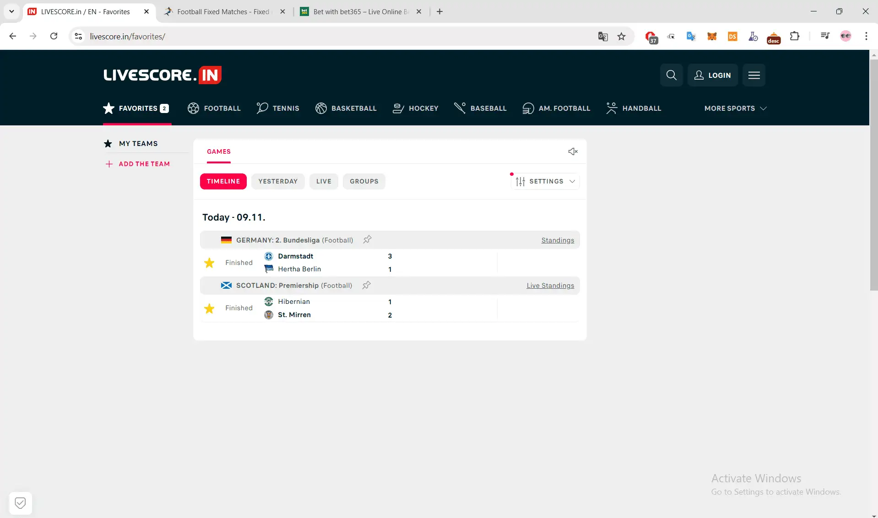Open the site search magnifier icon
The image size is (878, 518).
tap(671, 75)
